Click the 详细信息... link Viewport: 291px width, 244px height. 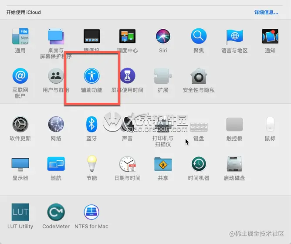(x=266, y=13)
